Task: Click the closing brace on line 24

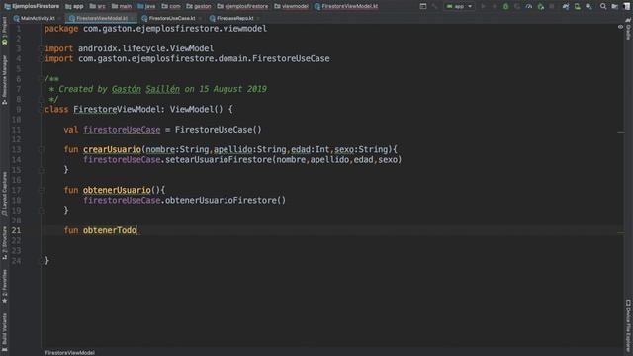Action: tap(46, 261)
